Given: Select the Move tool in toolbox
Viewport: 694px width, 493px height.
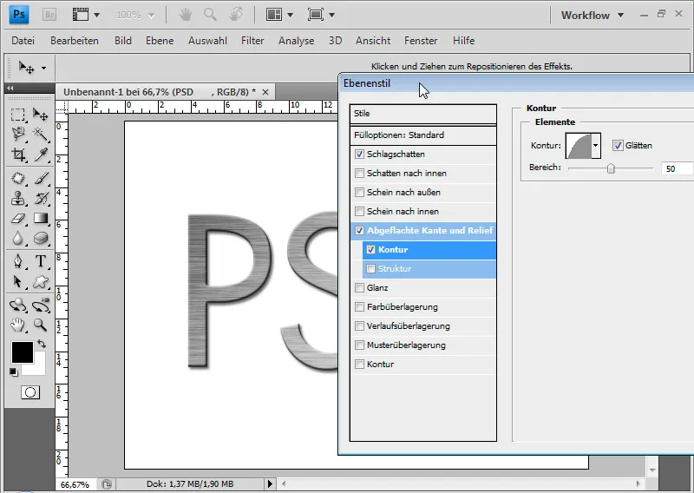Looking at the screenshot, I should 40,115.
